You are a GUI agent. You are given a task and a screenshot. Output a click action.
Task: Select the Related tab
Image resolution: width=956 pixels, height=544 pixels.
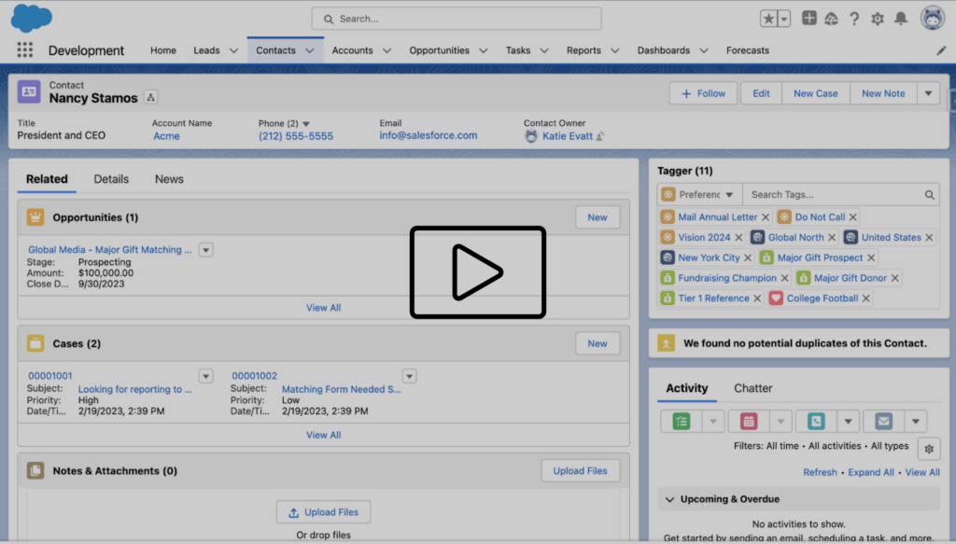pos(47,179)
